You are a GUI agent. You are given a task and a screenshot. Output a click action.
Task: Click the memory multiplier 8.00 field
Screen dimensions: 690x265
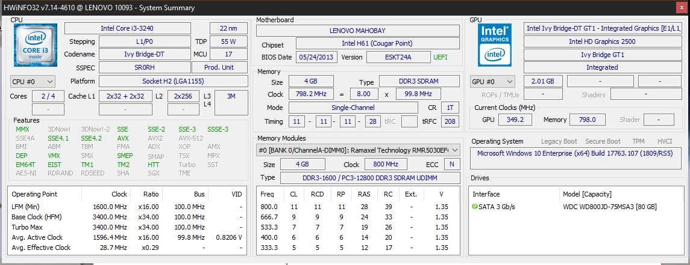click(x=364, y=94)
